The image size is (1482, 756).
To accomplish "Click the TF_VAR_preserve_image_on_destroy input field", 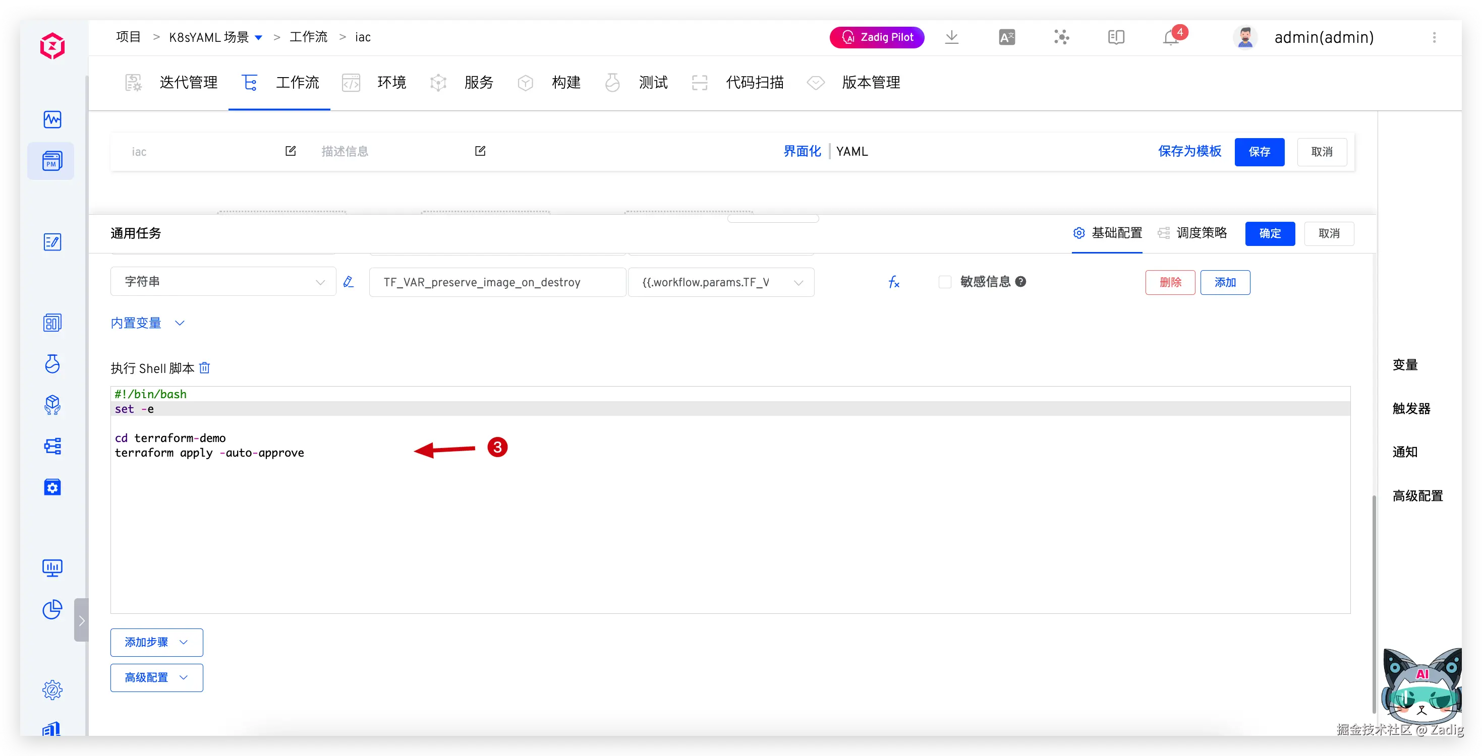I will point(497,282).
